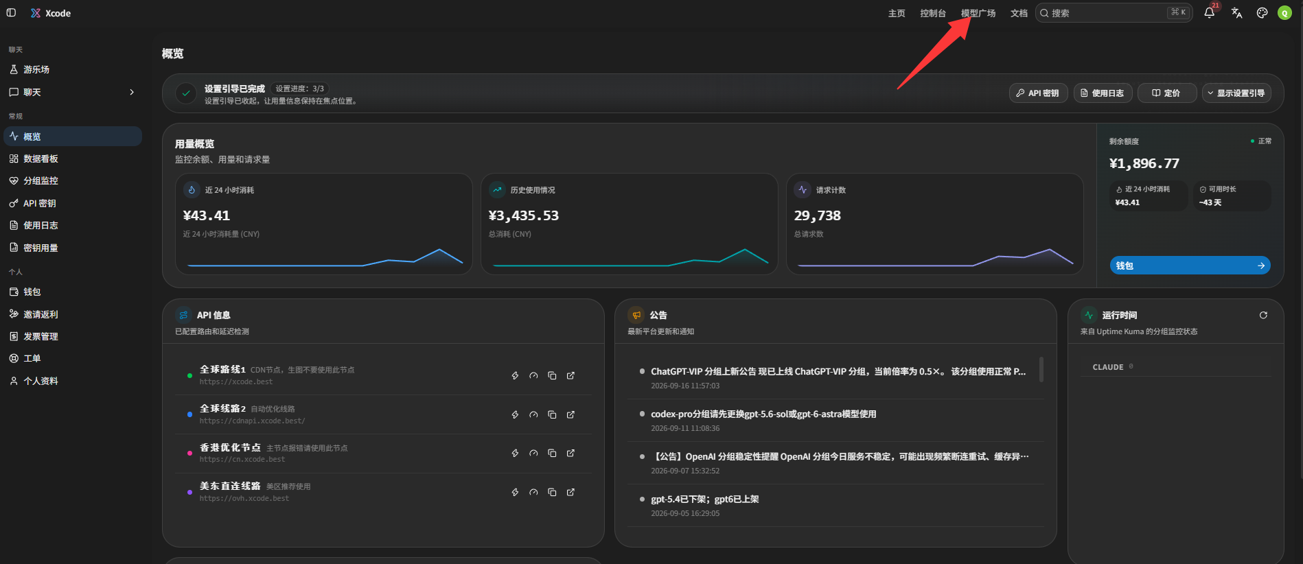Open 数据看板 in the sidebar
Screen dimensions: 1303x564
(x=73, y=158)
